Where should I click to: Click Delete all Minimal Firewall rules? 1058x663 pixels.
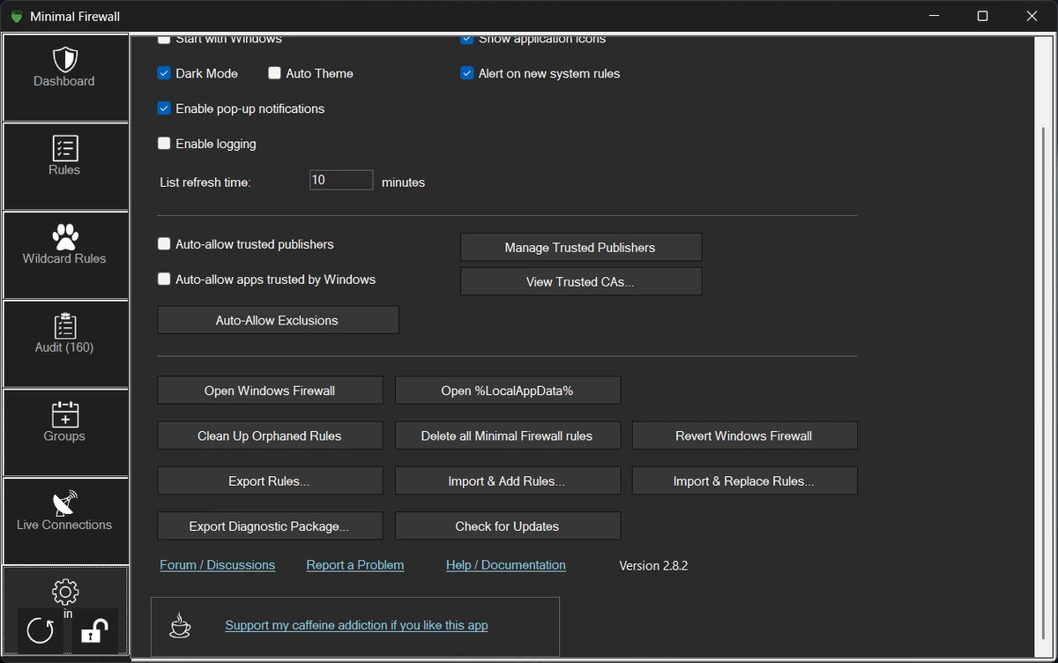[508, 436]
